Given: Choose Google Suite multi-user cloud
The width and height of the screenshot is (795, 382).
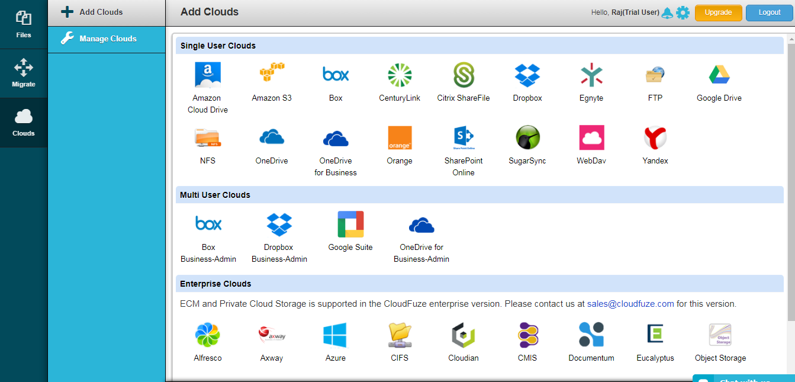Looking at the screenshot, I should point(350,224).
